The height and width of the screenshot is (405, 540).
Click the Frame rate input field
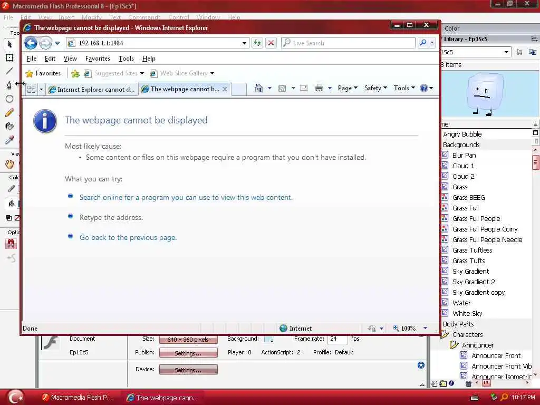(x=337, y=339)
